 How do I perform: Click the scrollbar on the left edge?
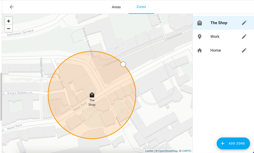pos(1,96)
